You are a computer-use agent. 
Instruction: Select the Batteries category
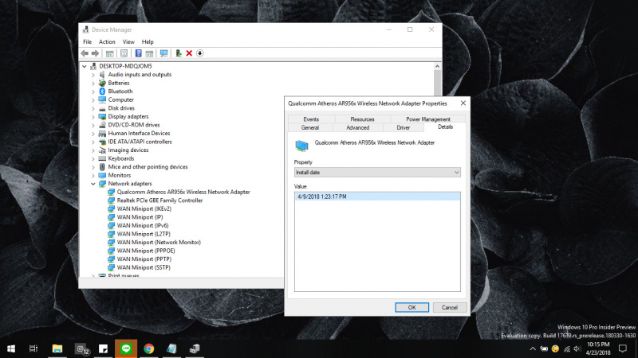pyautogui.click(x=118, y=83)
